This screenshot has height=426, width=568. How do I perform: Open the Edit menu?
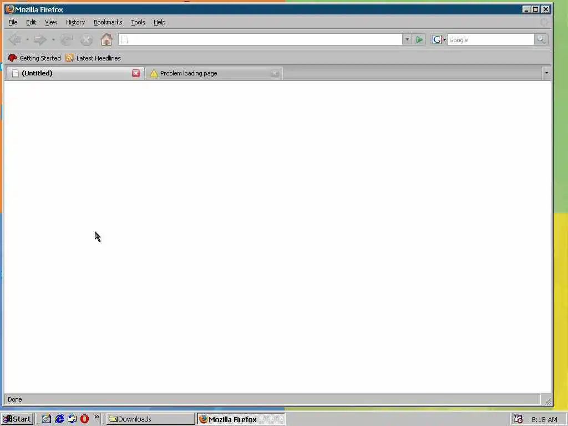pyautogui.click(x=31, y=22)
